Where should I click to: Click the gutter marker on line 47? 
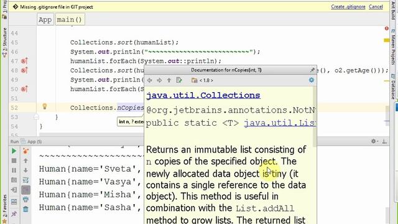pos(24,61)
